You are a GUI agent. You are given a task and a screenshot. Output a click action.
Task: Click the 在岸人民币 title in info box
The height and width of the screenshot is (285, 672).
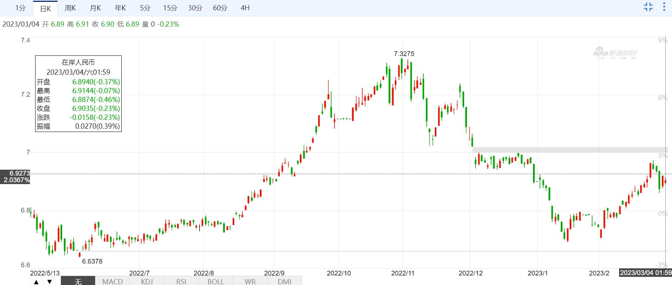[78, 62]
